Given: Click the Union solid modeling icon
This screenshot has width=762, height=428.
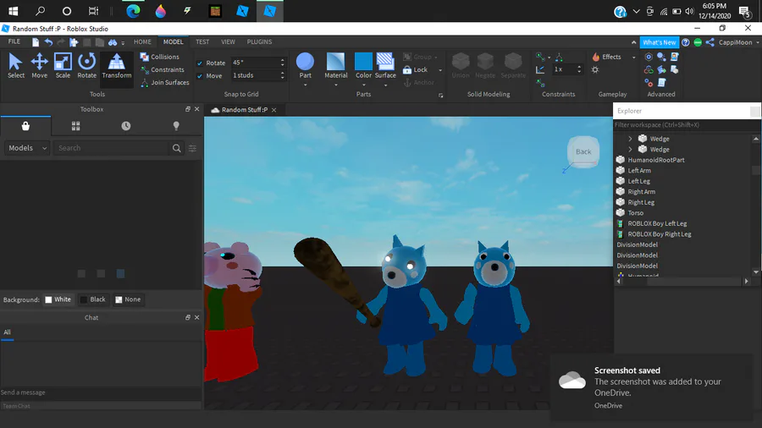Looking at the screenshot, I should [461, 65].
